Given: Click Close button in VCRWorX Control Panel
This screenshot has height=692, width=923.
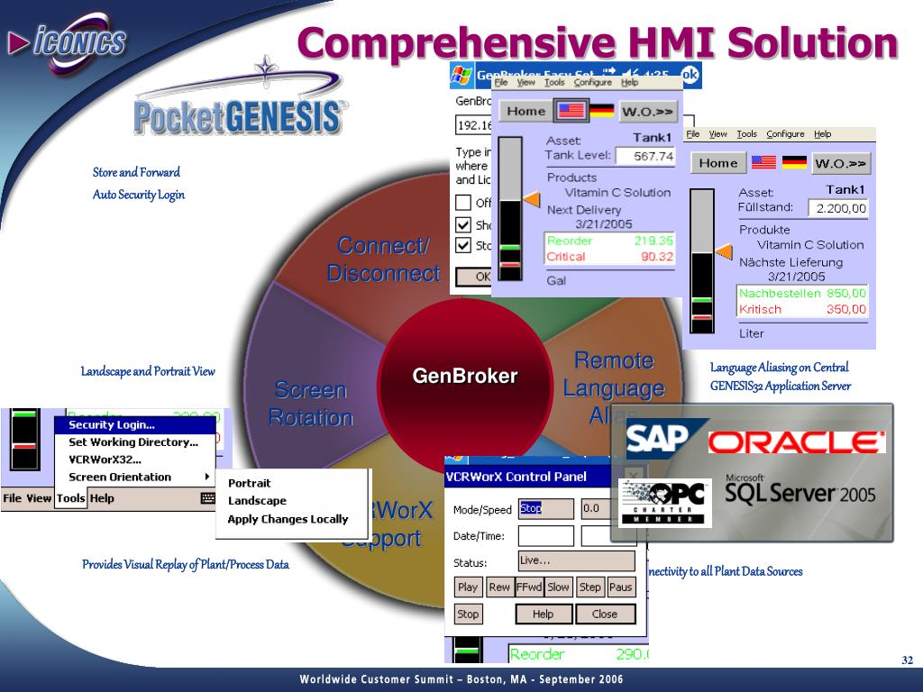Looking at the screenshot, I should (605, 614).
